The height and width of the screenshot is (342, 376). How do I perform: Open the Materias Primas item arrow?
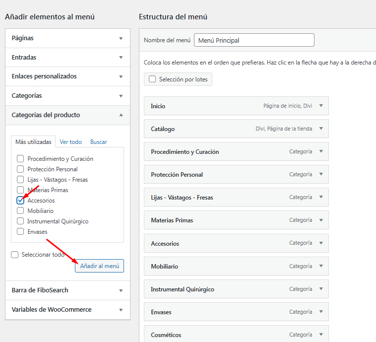[x=321, y=220]
